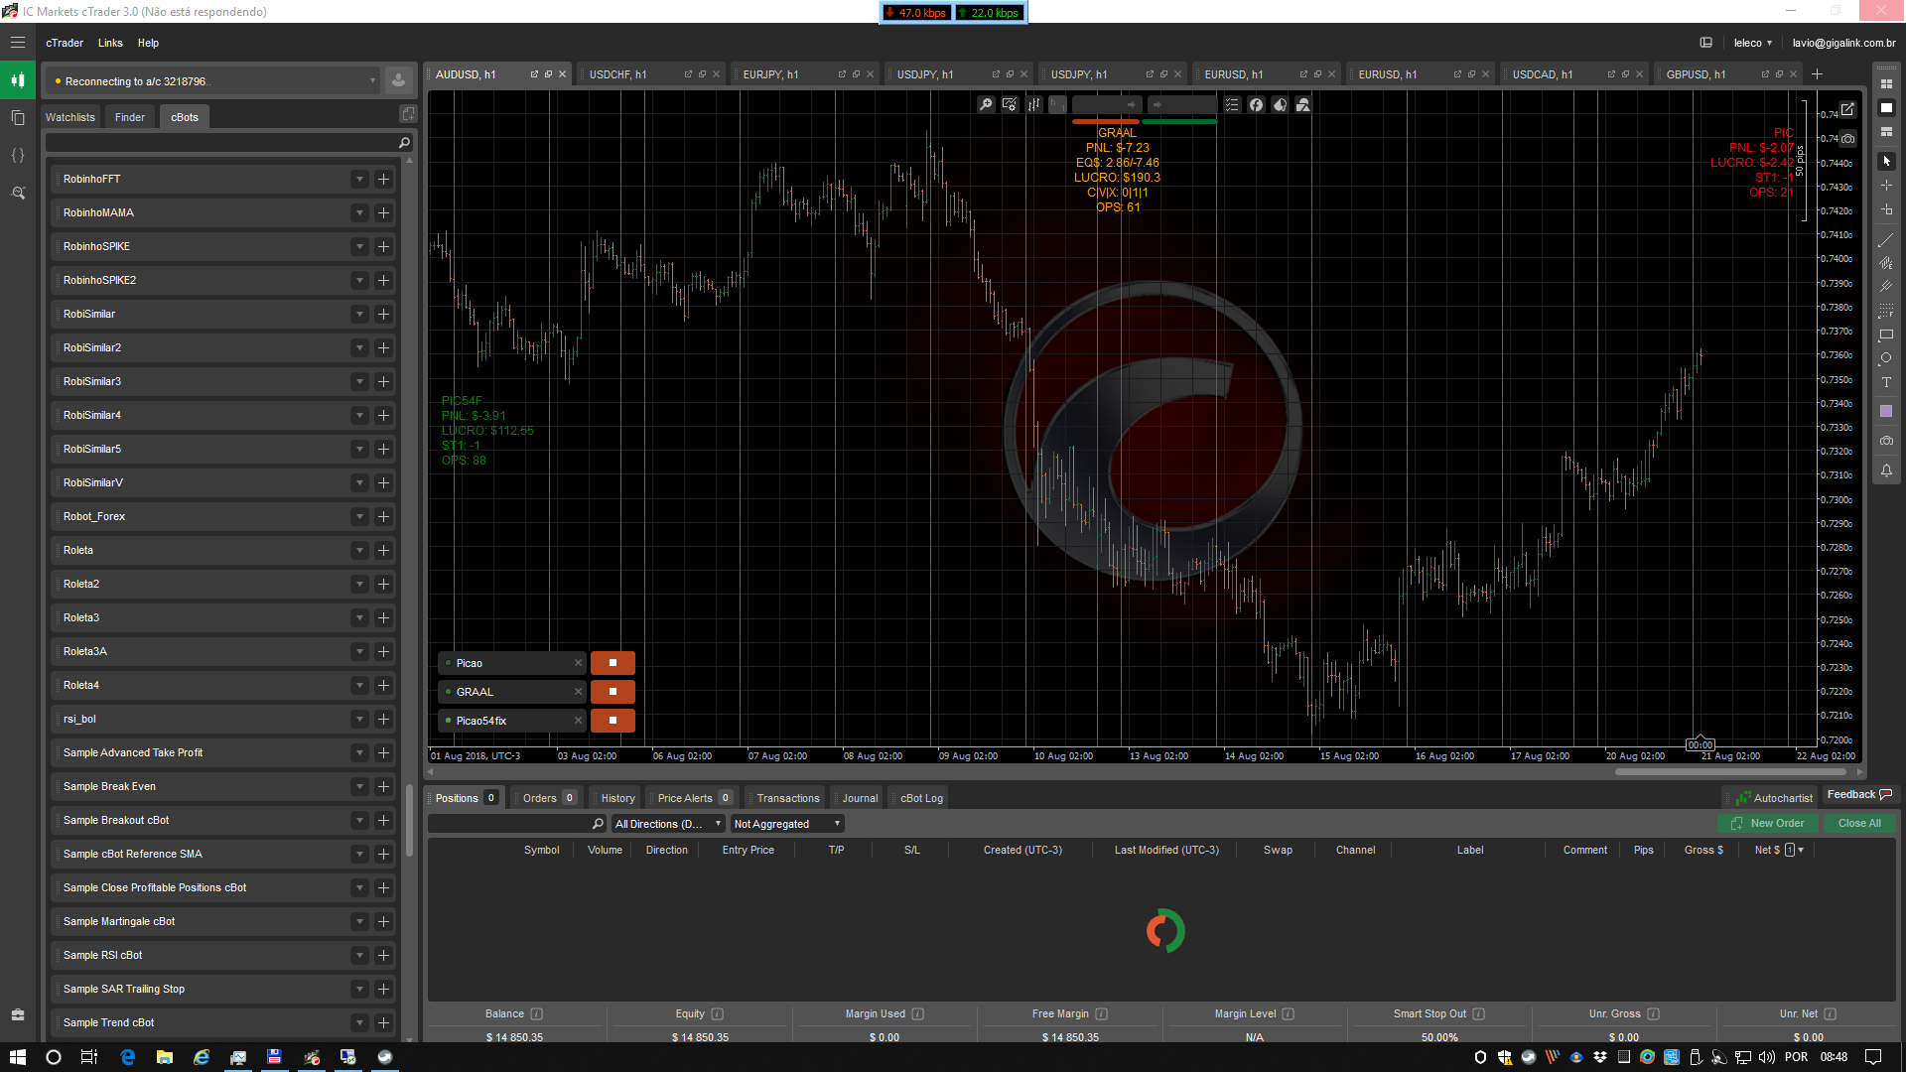This screenshot has height=1072, width=1906.
Task: Click the red sell quick-trade button
Action: click(1105, 105)
